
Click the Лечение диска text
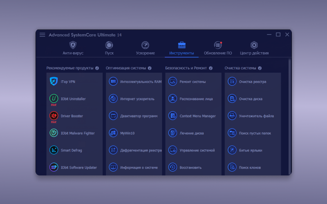click(192, 133)
